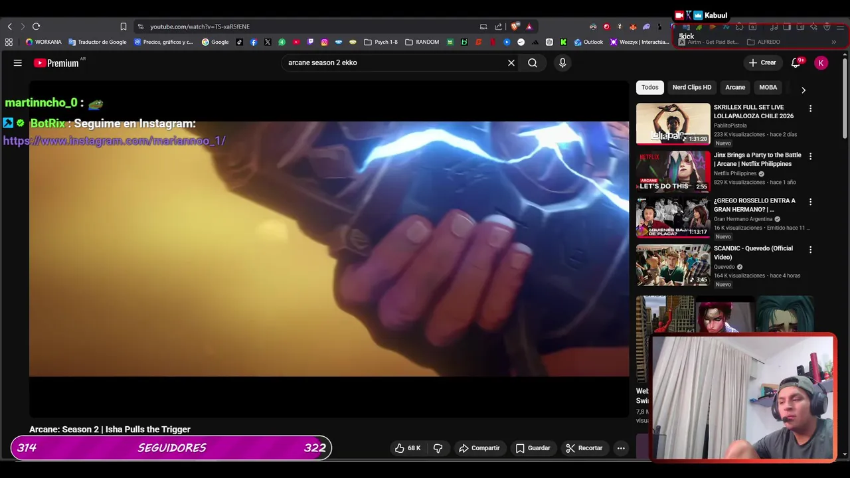Expand the RANDOM bookmark folder

tap(422, 42)
